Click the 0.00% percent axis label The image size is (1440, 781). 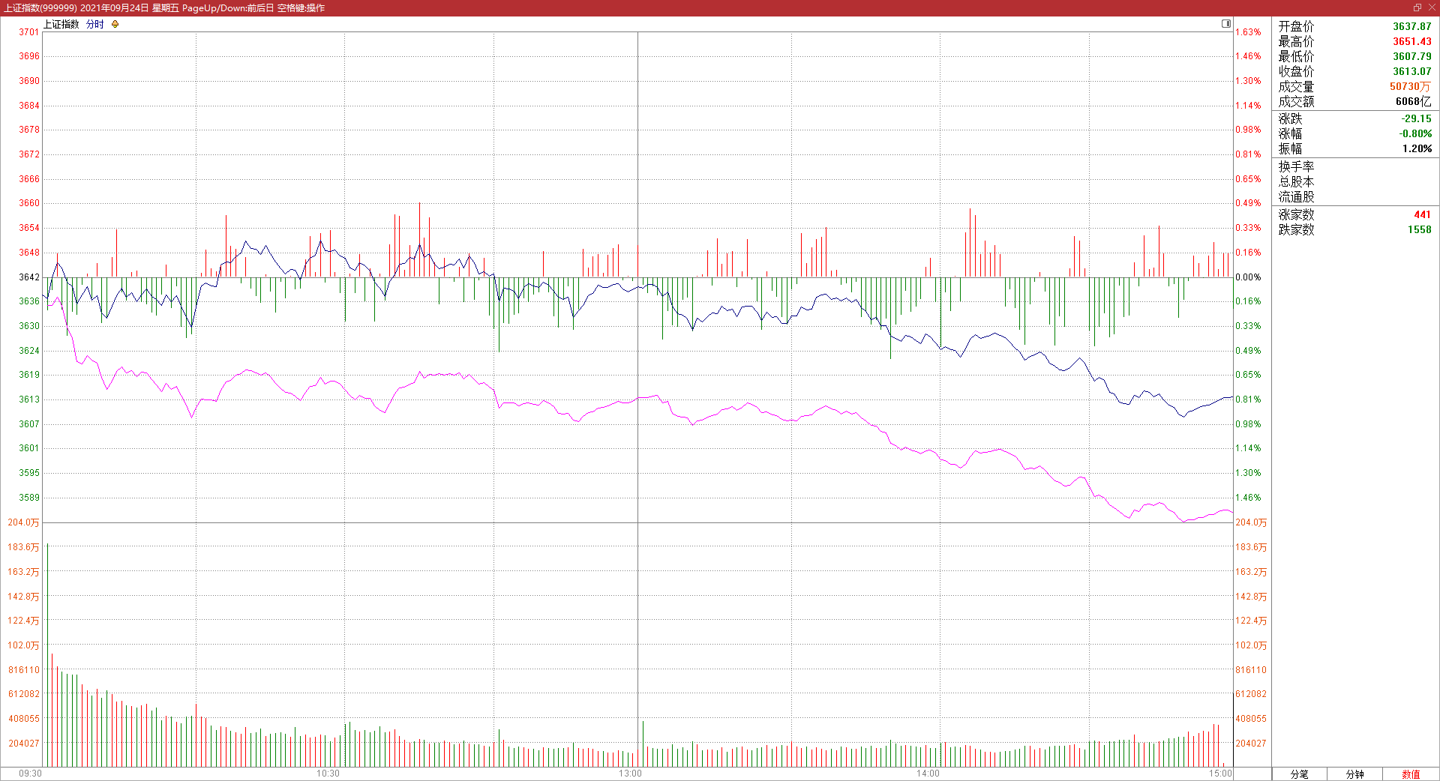click(1248, 277)
